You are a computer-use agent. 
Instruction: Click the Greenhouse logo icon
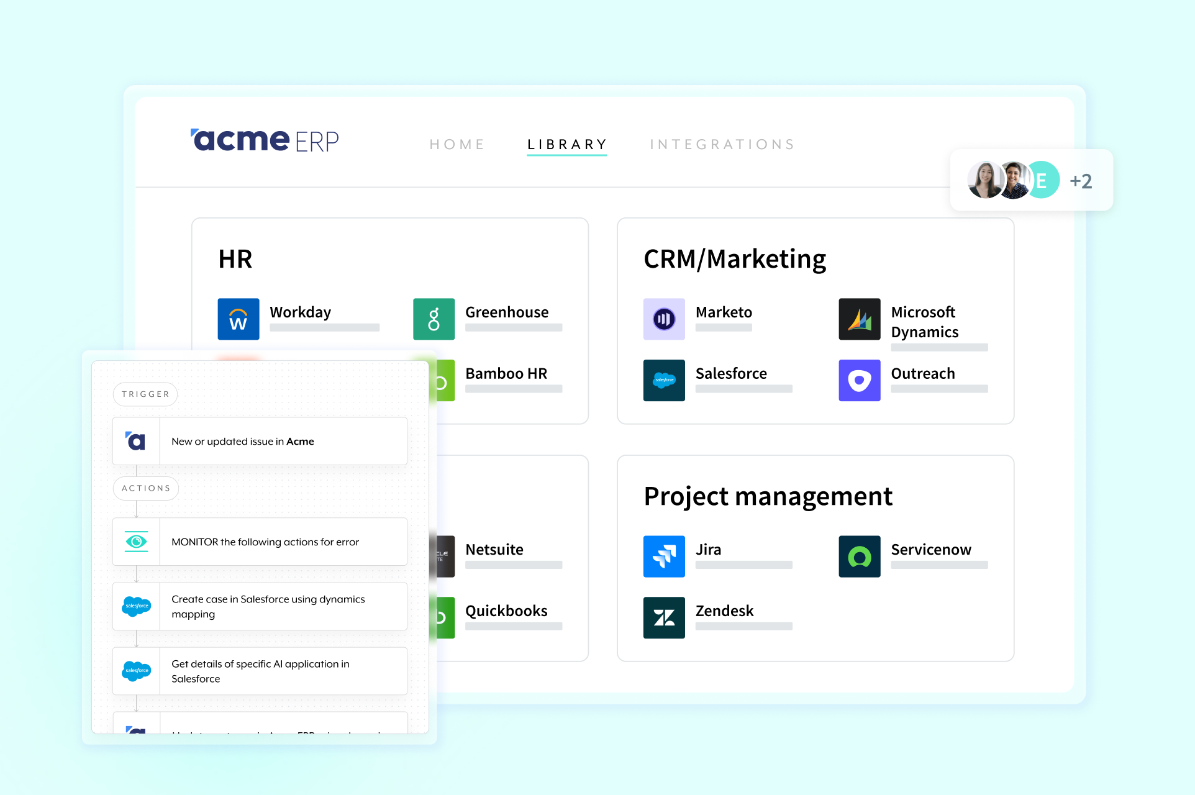434,319
